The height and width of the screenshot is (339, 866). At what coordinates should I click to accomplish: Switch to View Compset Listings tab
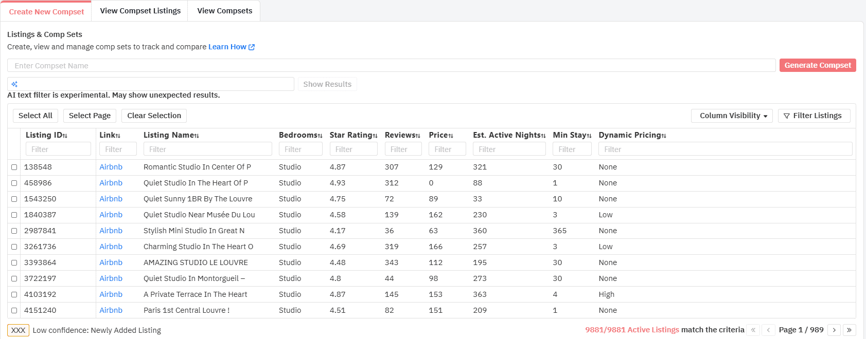140,11
